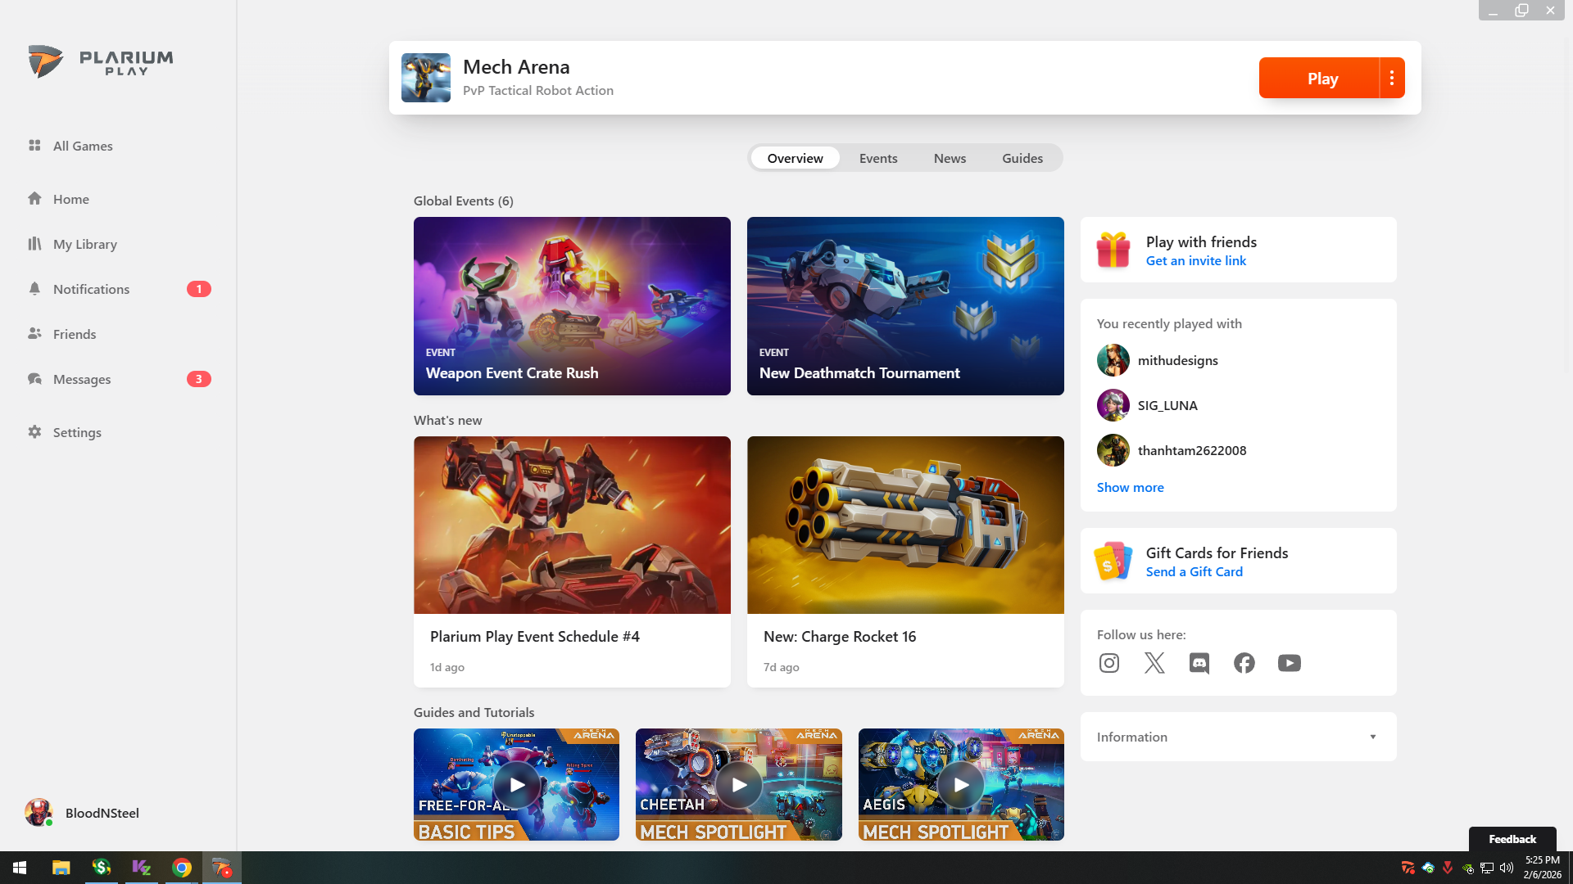Open Instagram social link icon
This screenshot has height=884, width=1573.
click(x=1108, y=663)
